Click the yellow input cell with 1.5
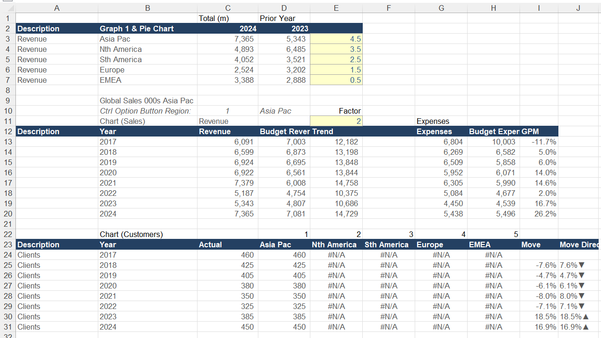The width and height of the screenshot is (601, 338). 336,70
